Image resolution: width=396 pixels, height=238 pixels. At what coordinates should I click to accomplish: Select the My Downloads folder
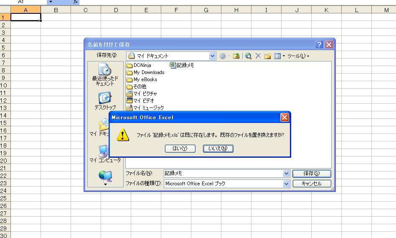149,72
